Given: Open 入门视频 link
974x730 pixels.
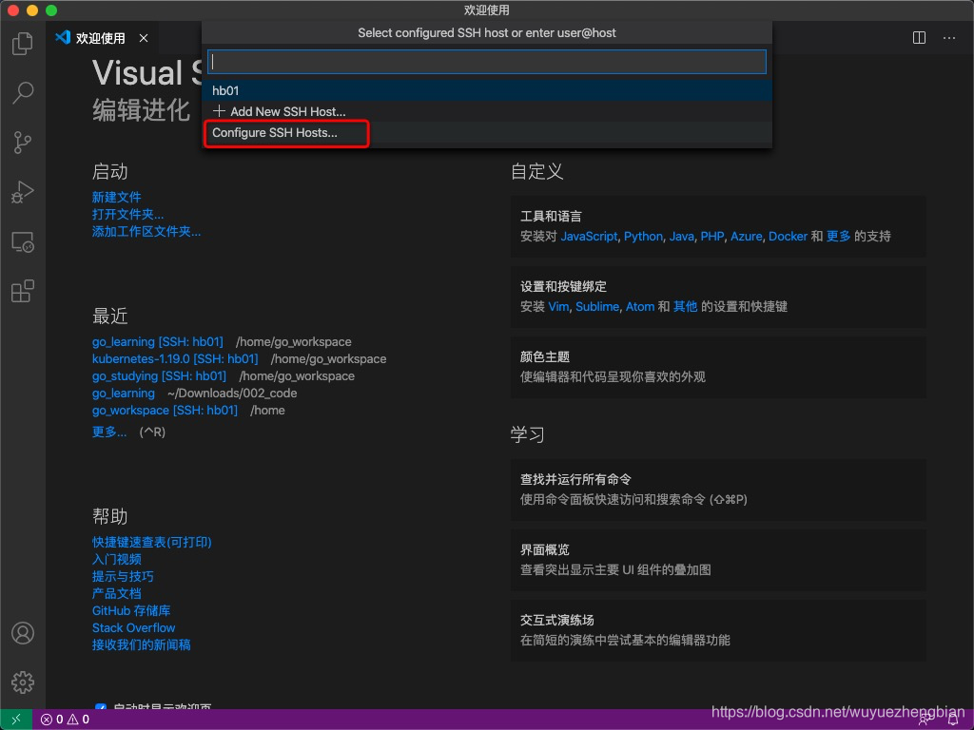Looking at the screenshot, I should tap(117, 559).
